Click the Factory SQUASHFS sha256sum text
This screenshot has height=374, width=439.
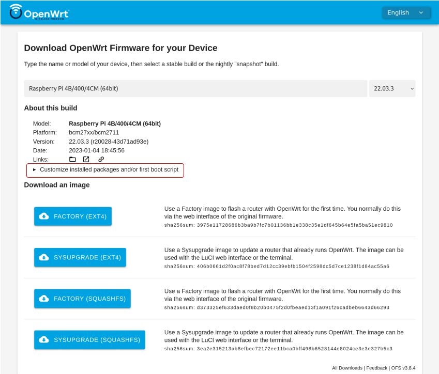click(277, 307)
